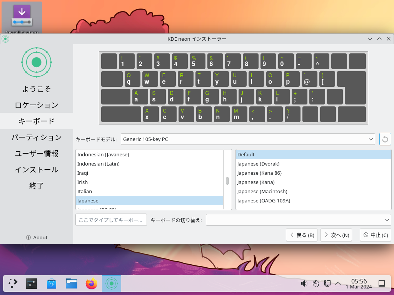Select the KDE neon installer taskbar entry
This screenshot has height=295, width=394.
click(112, 283)
